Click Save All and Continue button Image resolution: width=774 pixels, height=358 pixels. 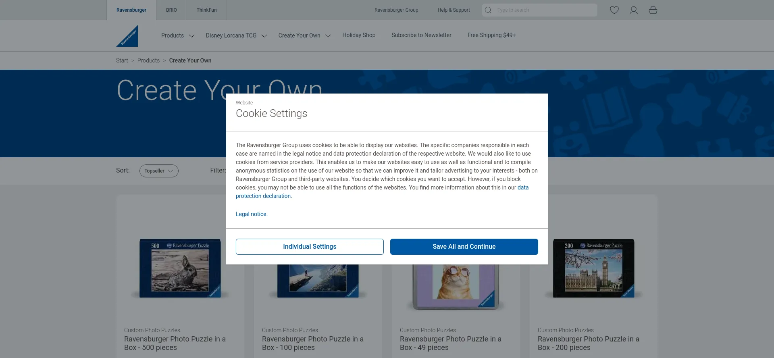pyautogui.click(x=464, y=247)
